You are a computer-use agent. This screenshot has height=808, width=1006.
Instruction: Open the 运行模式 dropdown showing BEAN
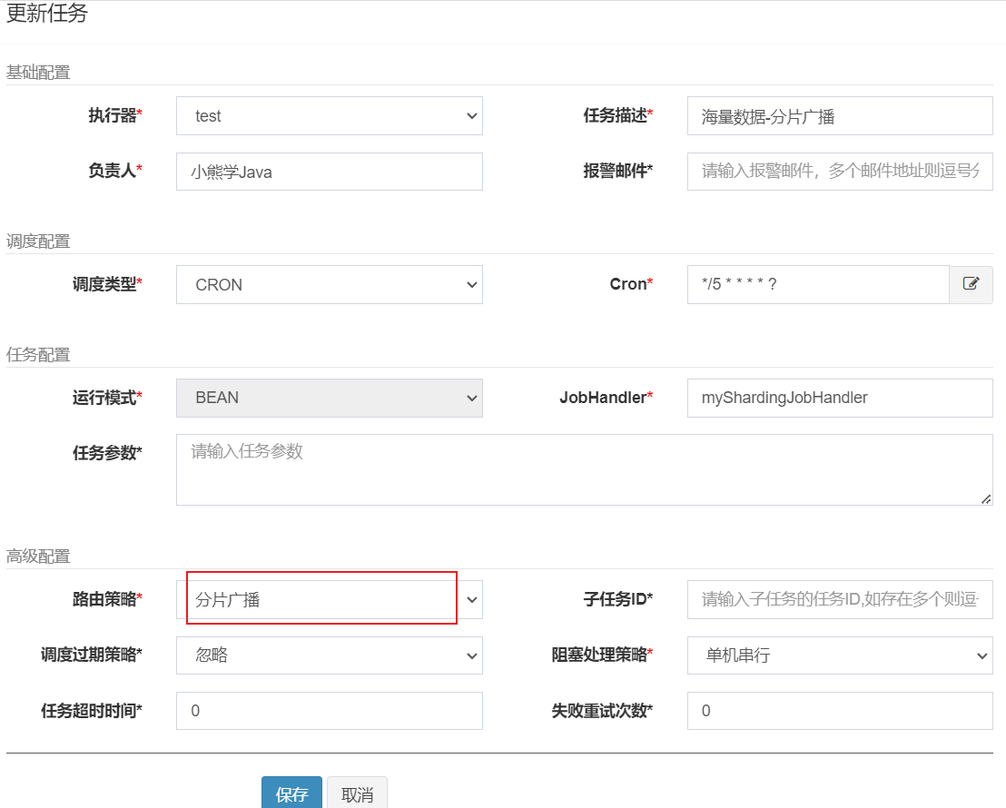pos(330,398)
